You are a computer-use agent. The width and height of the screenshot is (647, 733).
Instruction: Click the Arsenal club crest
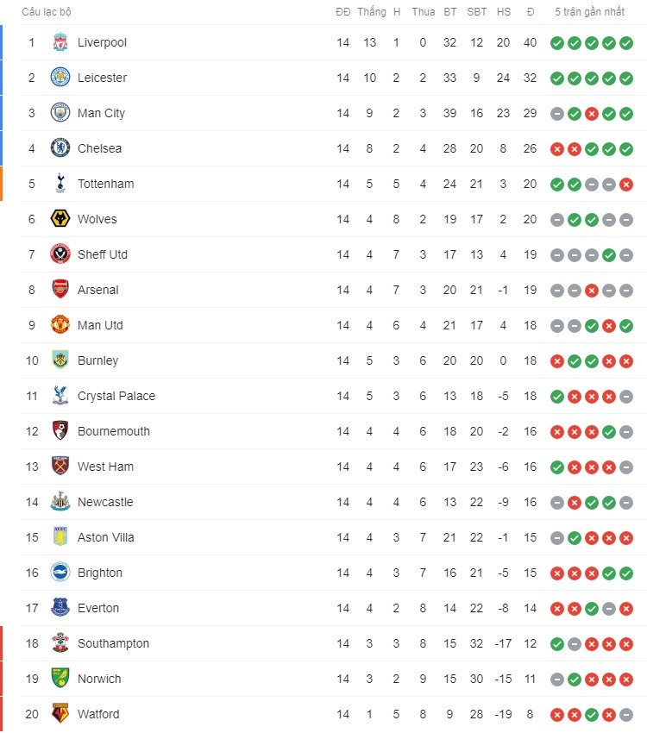(60, 290)
